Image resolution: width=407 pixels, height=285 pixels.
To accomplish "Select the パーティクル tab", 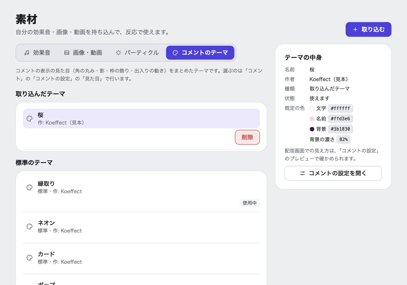I will (x=137, y=53).
